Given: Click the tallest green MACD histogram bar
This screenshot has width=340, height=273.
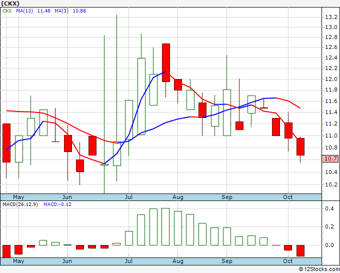Looking at the screenshot, I should click(165, 226).
